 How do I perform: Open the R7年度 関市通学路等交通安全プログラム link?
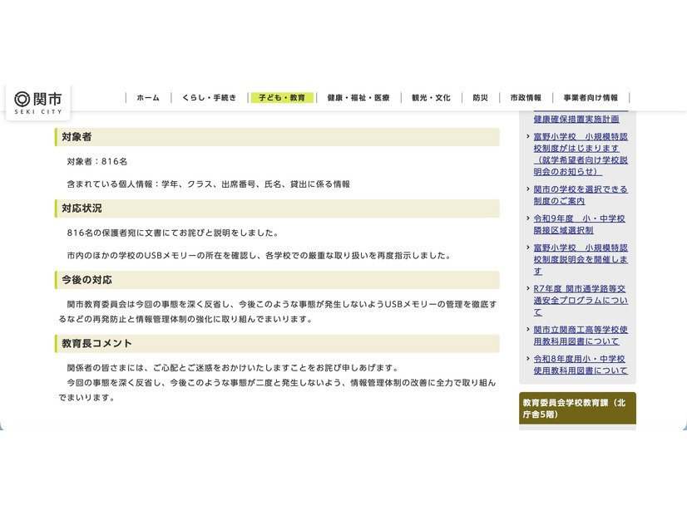581,300
